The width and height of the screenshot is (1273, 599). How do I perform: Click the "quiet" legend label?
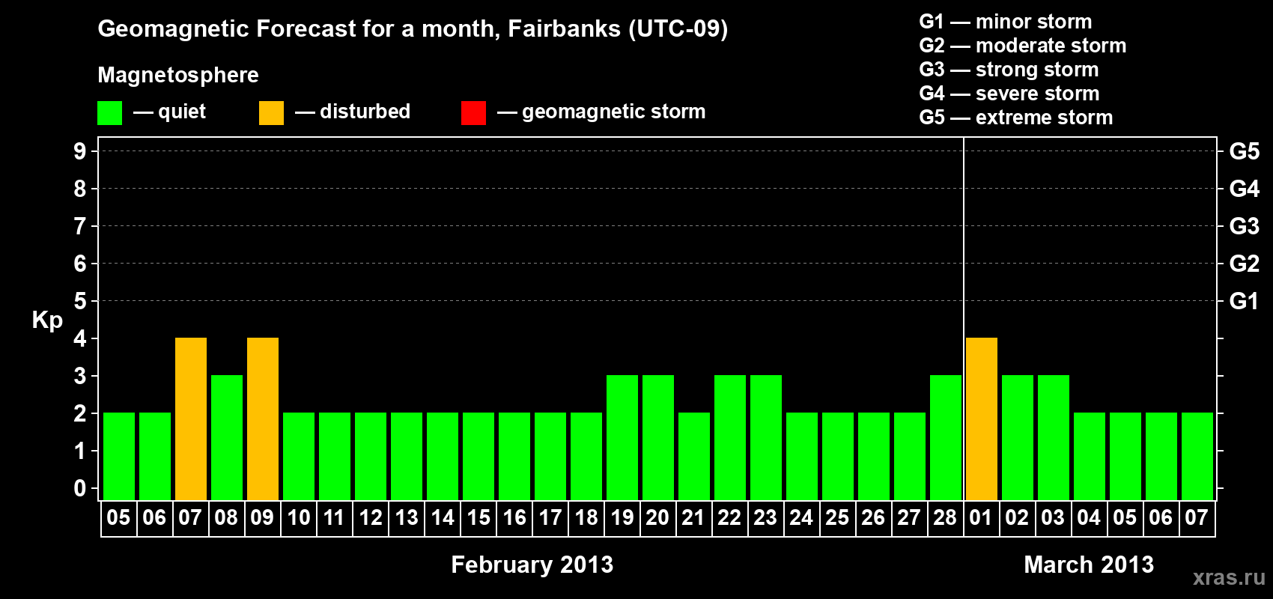pos(182,112)
